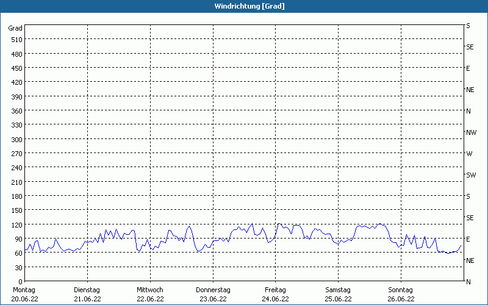Click the 60 value on the left axis

tap(19, 253)
